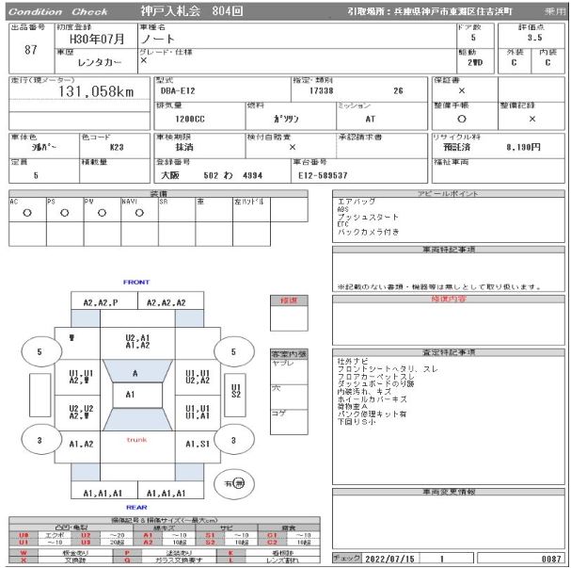Select the side sill panel marked U1 S2
The height and width of the screenshot is (568, 571).
click(236, 390)
